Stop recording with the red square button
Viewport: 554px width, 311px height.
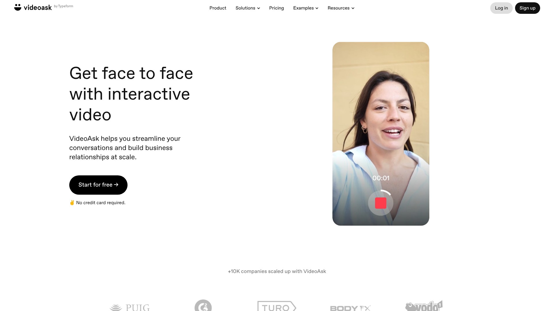[381, 203]
